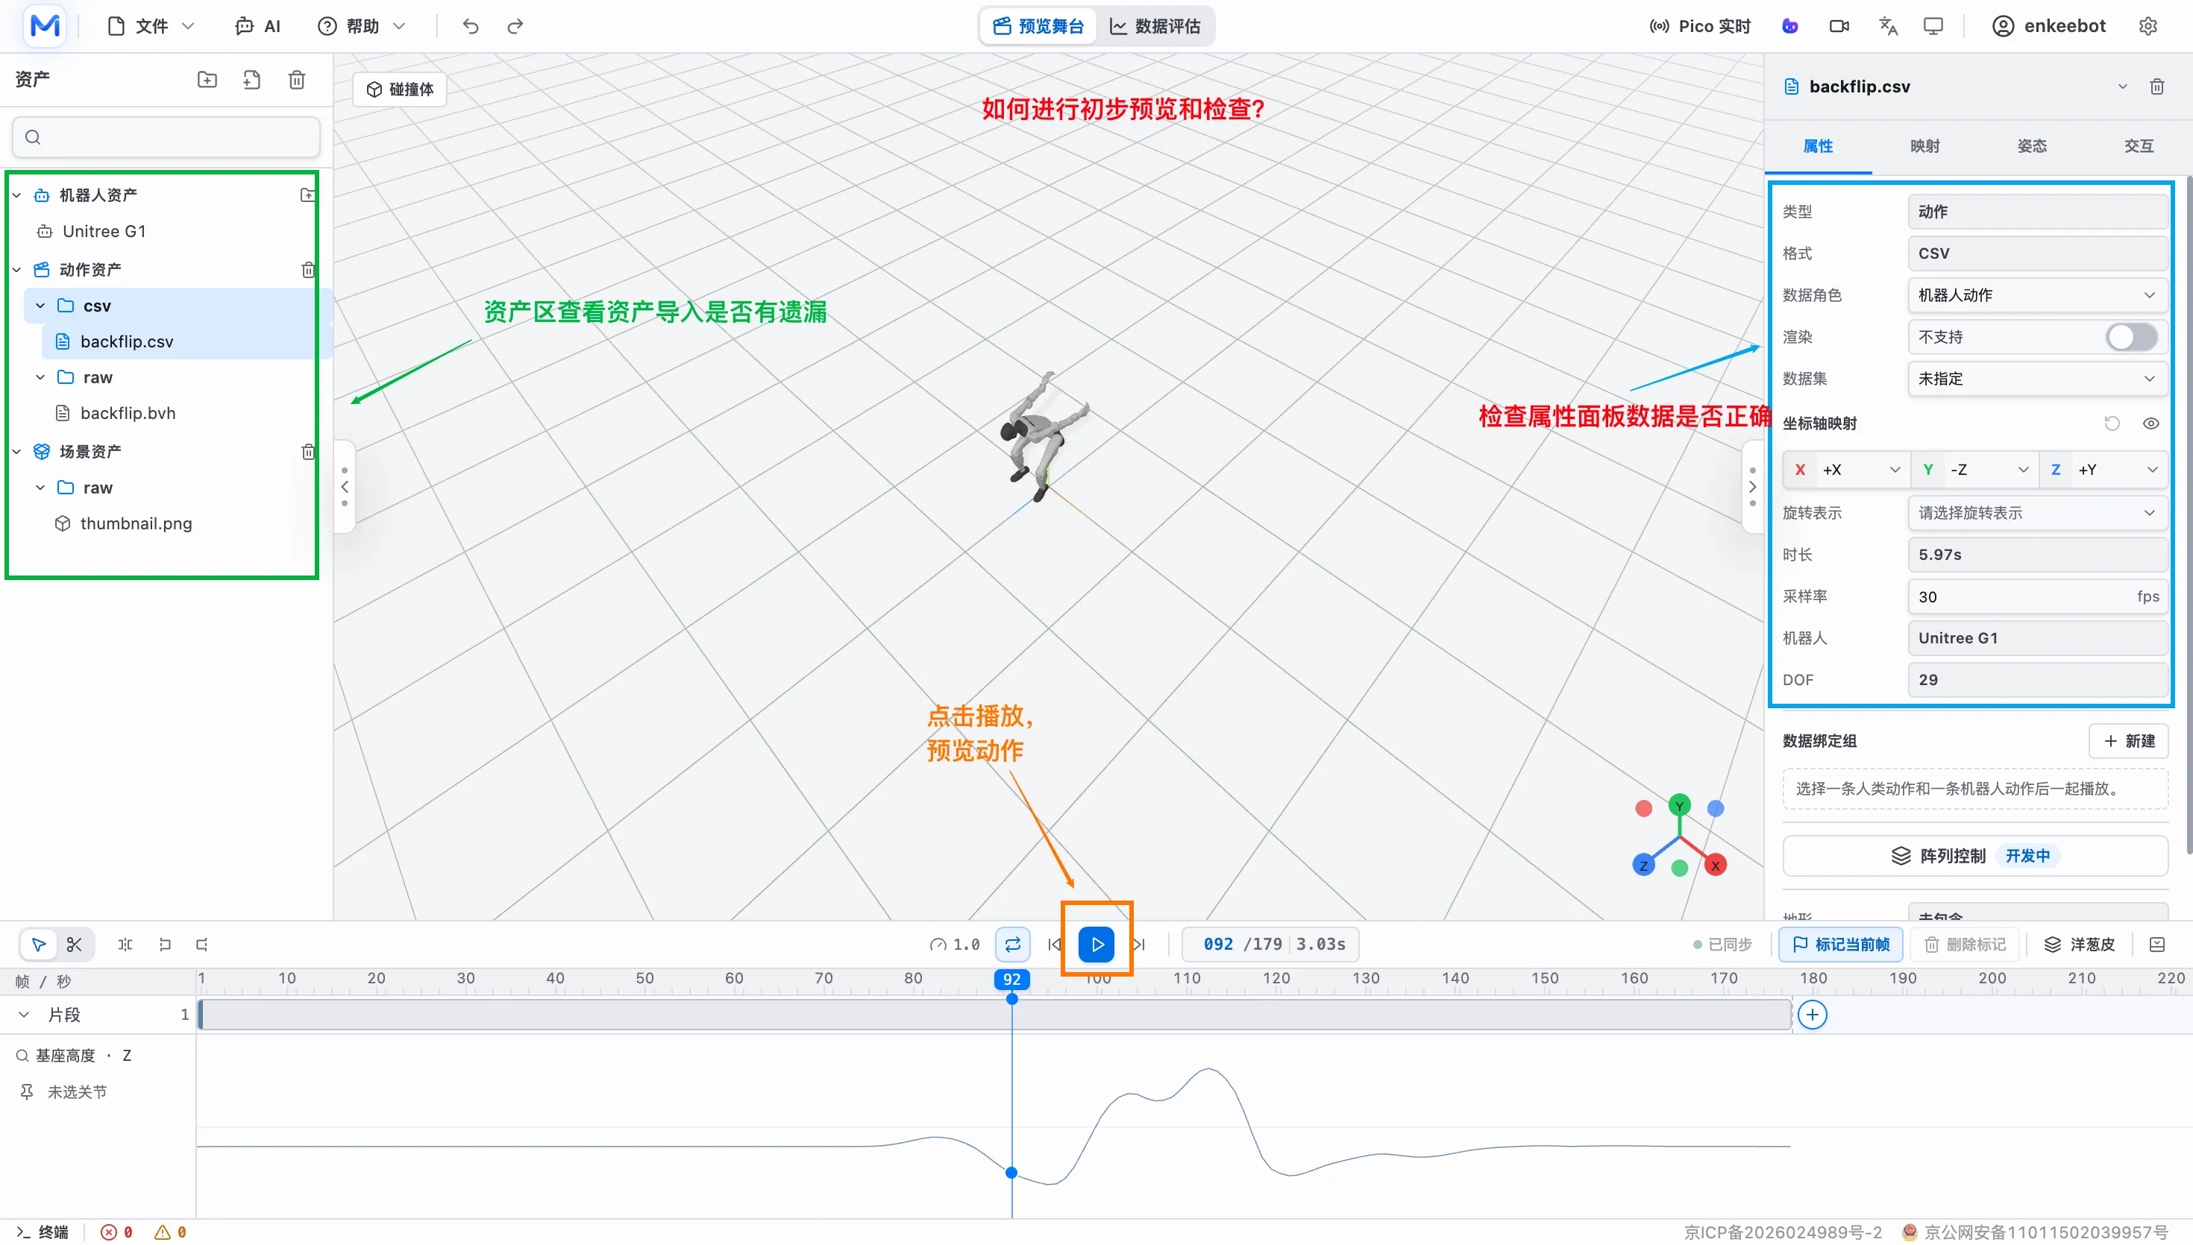This screenshot has height=1245, width=2193.
Task: Click the trash icon in 资产 header
Action: click(297, 80)
